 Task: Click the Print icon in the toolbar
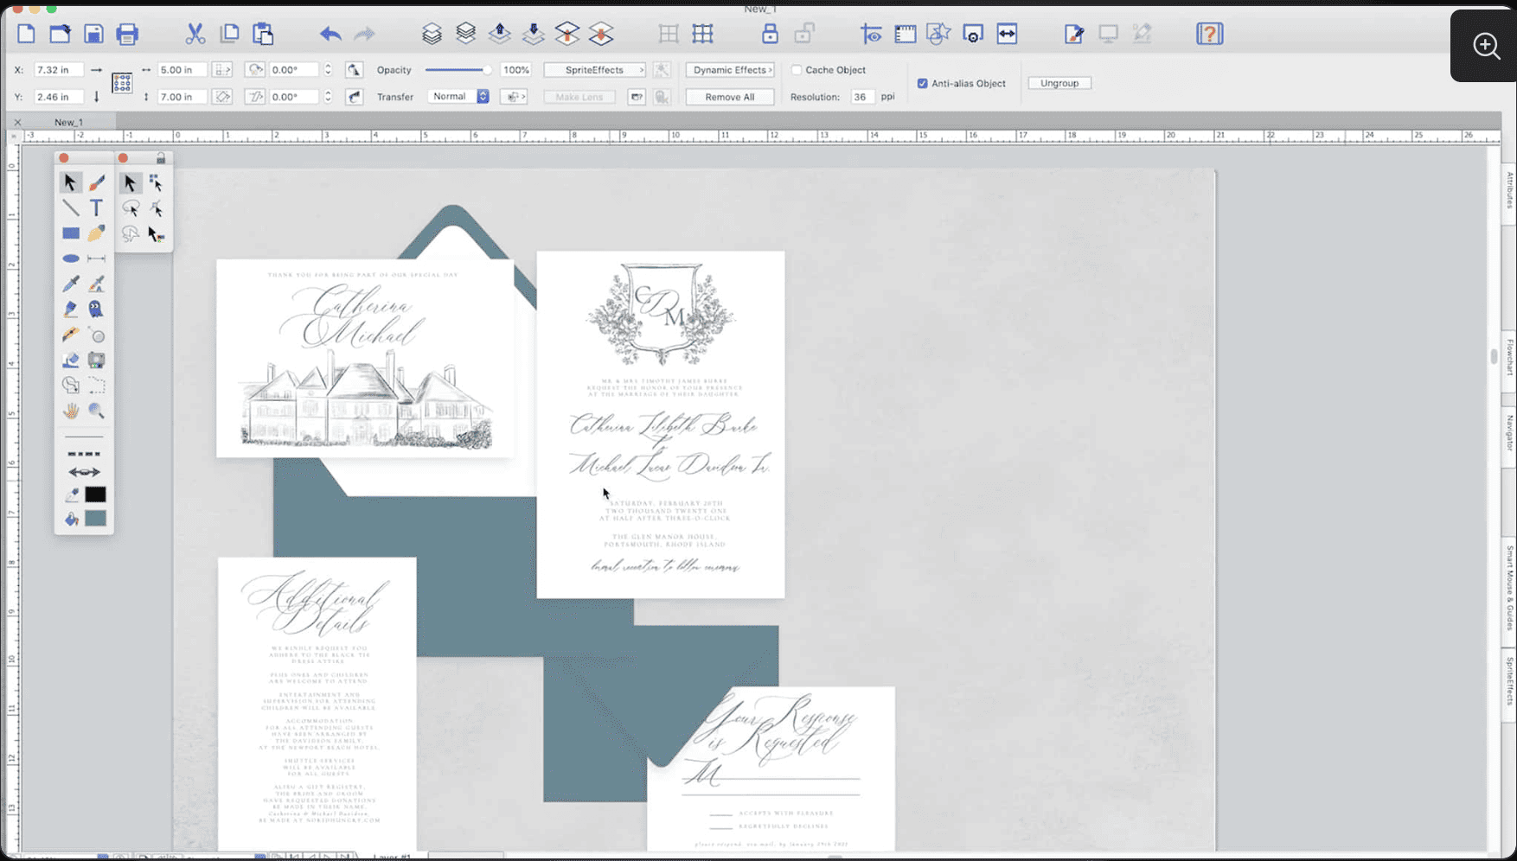(x=127, y=34)
